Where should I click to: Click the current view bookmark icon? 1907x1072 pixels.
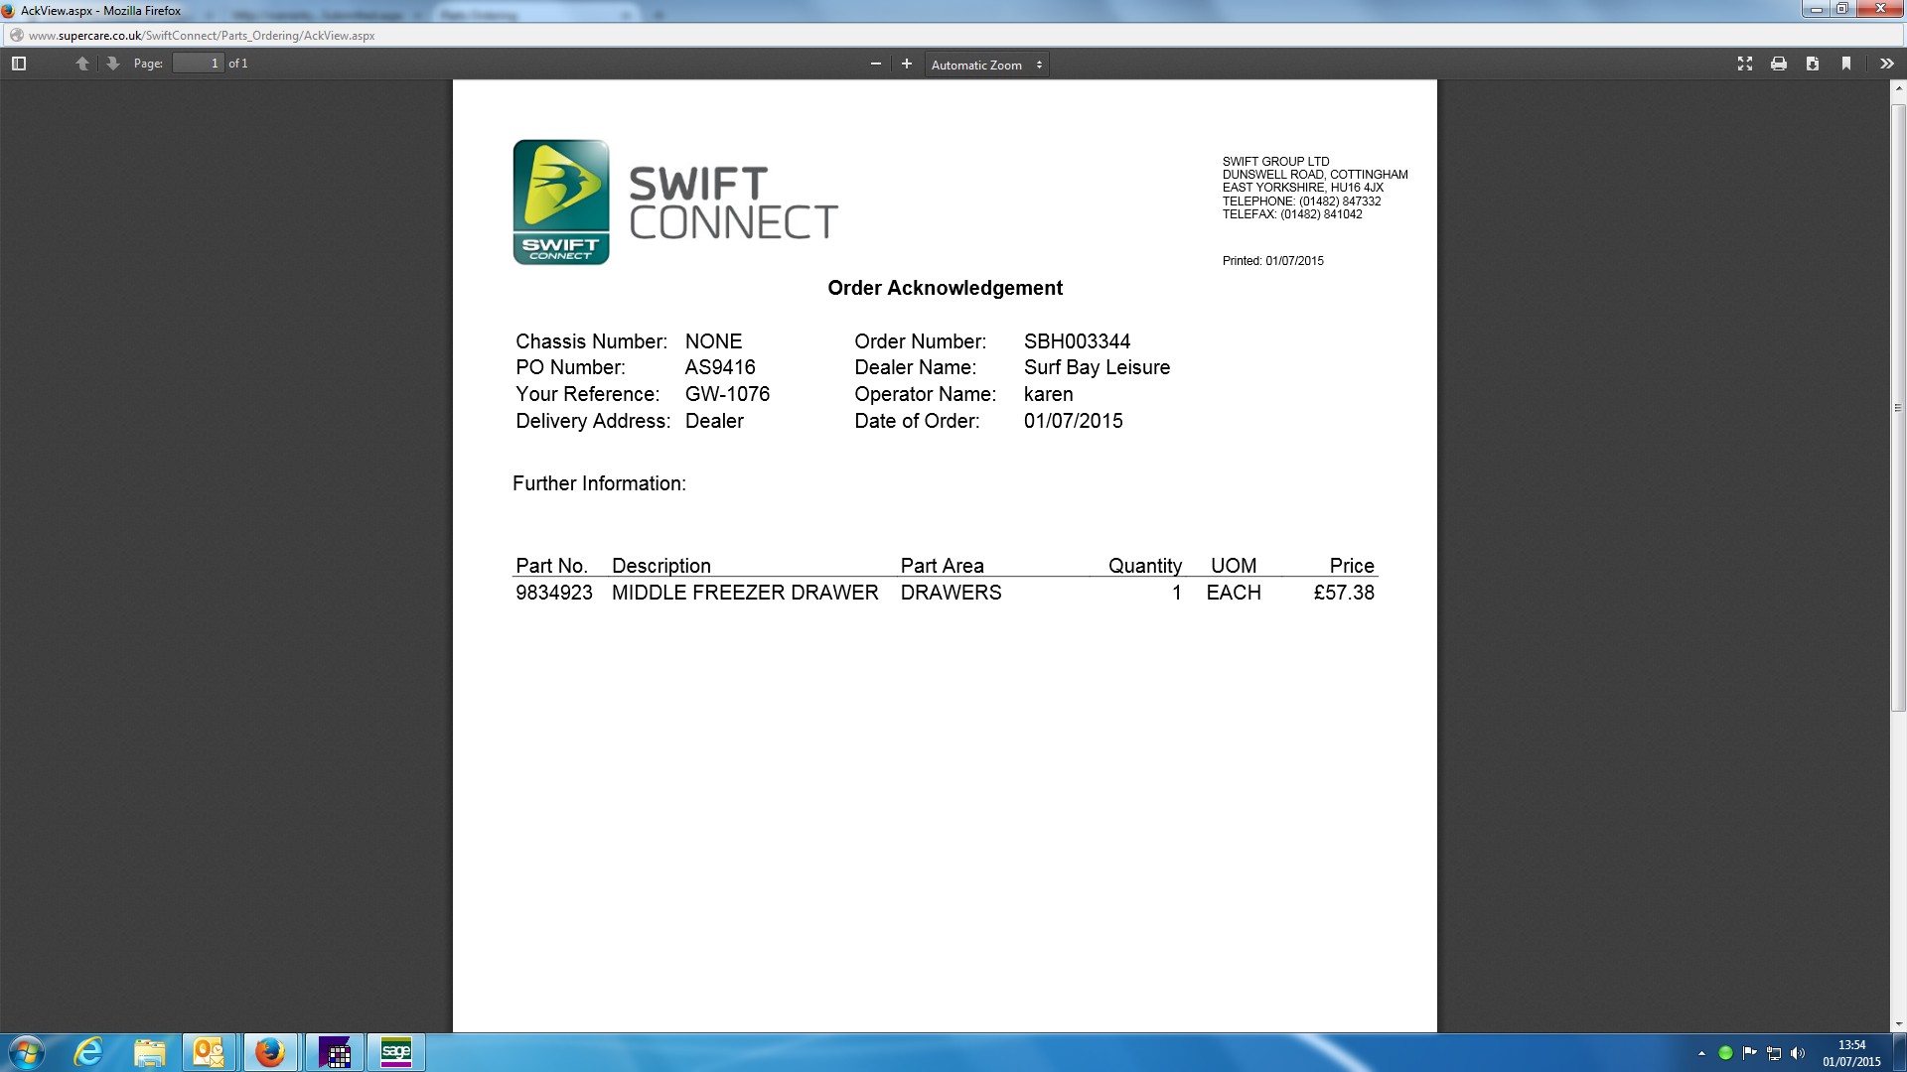[1845, 64]
